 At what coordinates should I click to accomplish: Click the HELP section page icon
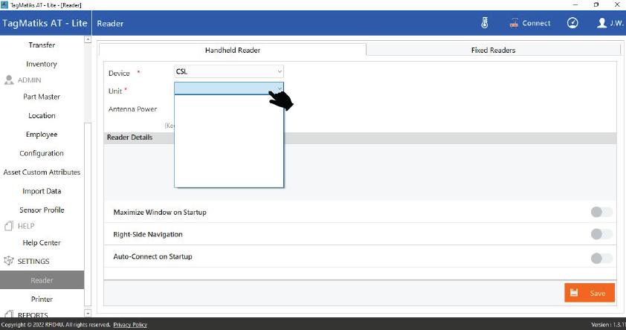10,226
